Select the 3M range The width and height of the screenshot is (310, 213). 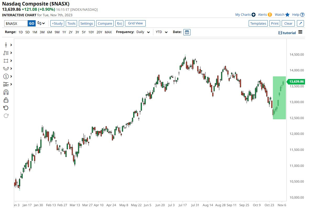coord(42,32)
